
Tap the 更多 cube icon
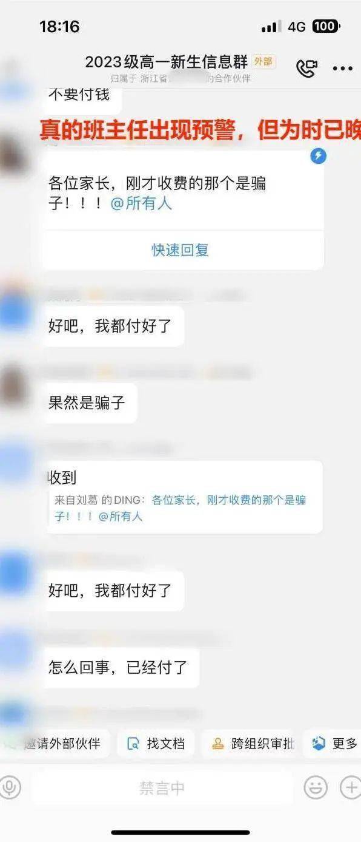coord(319,744)
